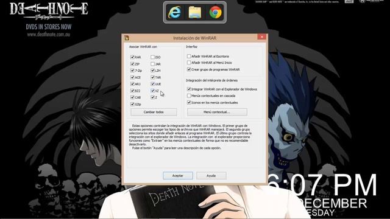Toggle the TAR association checkbox
Screen dimensions: 390x219
(152, 77)
